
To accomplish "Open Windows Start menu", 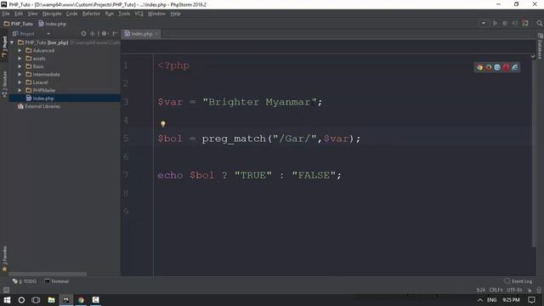I will [7, 300].
